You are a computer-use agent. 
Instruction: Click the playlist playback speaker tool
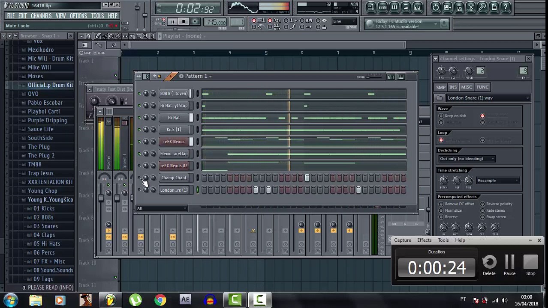click(152, 36)
